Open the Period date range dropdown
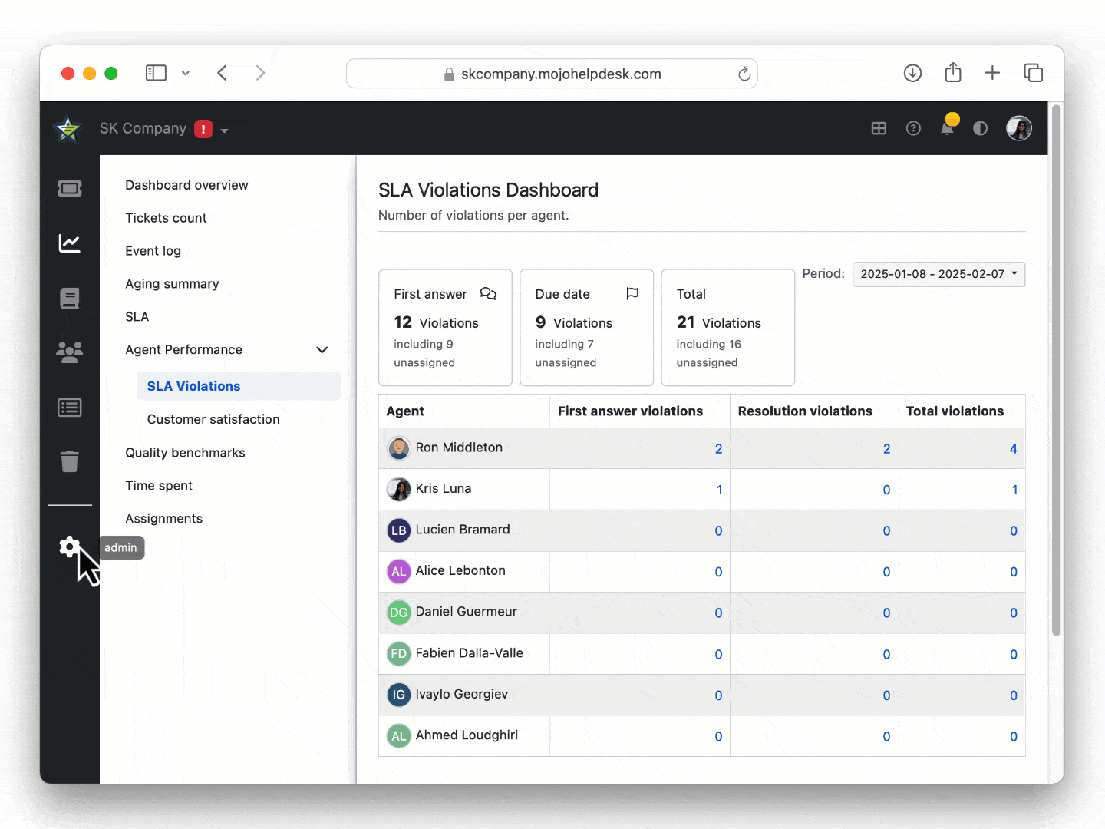The image size is (1105, 829). tap(938, 274)
